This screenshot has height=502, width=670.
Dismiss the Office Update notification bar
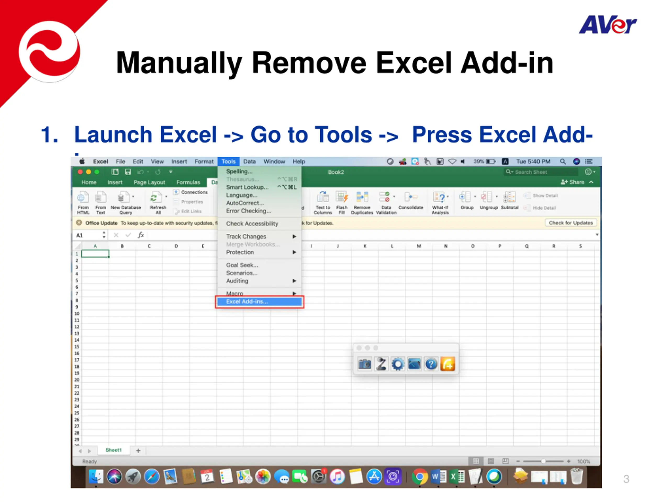click(79, 223)
